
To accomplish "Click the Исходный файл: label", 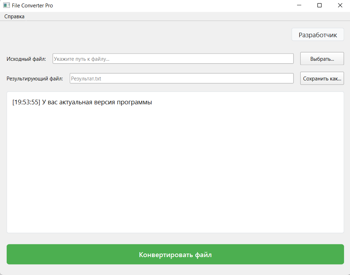I will [26, 59].
